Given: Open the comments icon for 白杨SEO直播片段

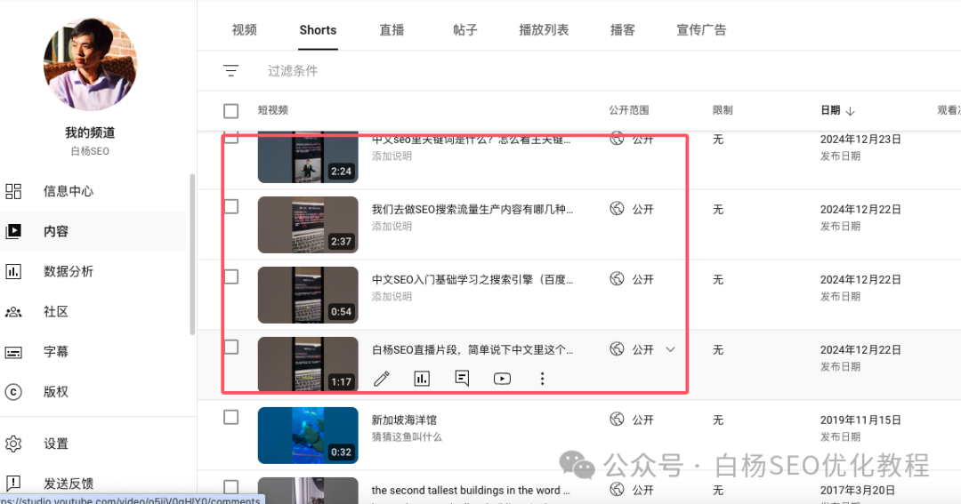Looking at the screenshot, I should 462,379.
